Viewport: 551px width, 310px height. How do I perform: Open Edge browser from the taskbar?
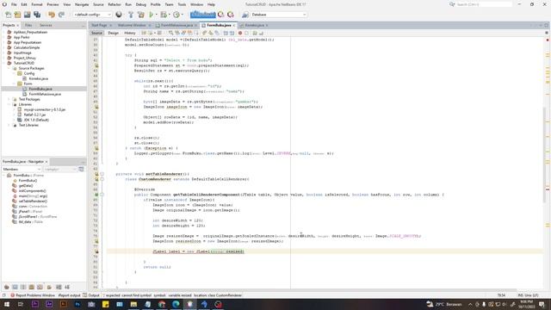click(176, 304)
